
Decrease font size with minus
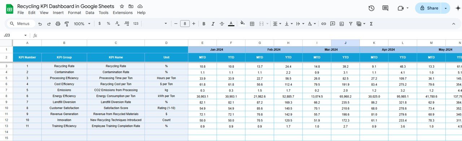click(176, 24)
